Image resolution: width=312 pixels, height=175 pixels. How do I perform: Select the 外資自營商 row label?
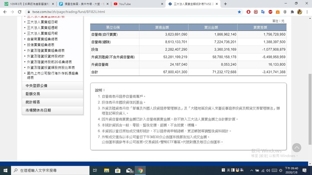click(x=100, y=65)
